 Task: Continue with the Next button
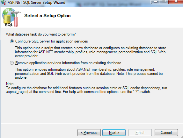[114, 133]
